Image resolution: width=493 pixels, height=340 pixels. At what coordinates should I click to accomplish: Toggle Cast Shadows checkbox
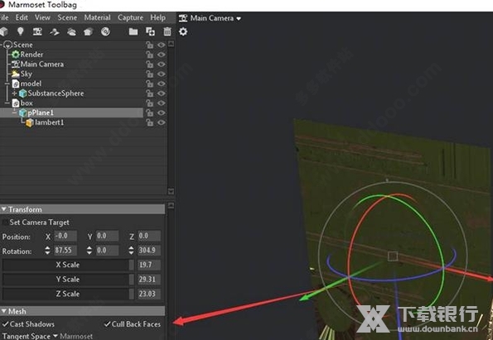[5, 324]
